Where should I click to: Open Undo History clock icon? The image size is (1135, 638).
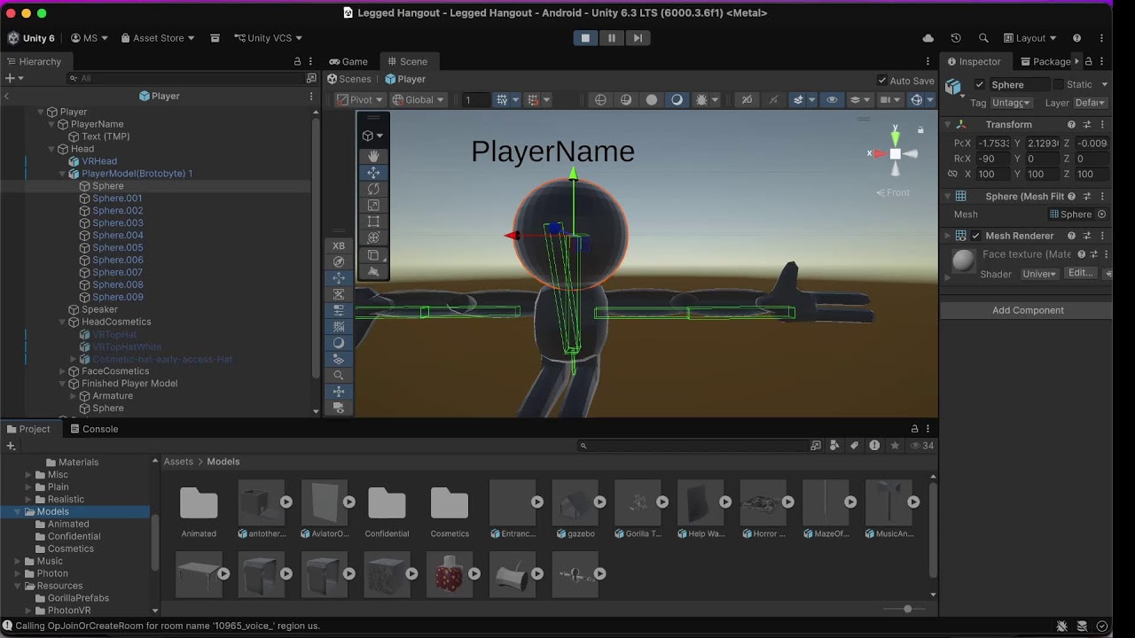coord(956,38)
